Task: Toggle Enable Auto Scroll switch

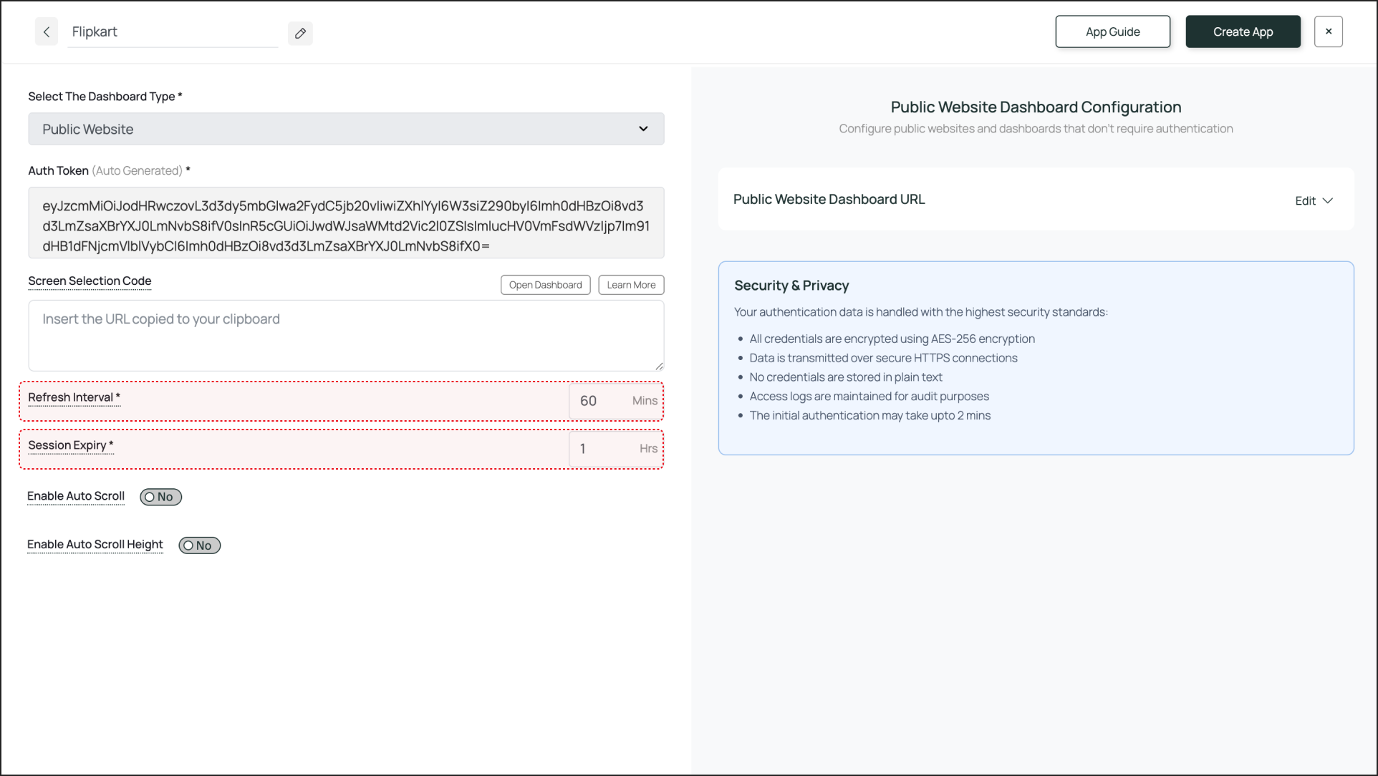Action: (x=160, y=497)
